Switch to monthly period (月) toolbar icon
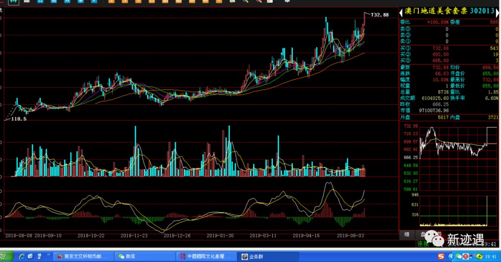 (67, 1)
